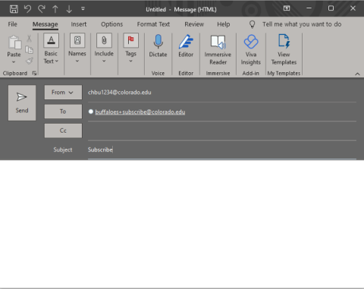Open the Help tab
The image size is (364, 289).
(x=224, y=24)
